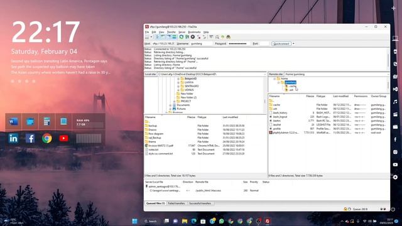Click the green Refresh file lists icon
This screenshot has height=226, width=402.
click(x=182, y=37)
